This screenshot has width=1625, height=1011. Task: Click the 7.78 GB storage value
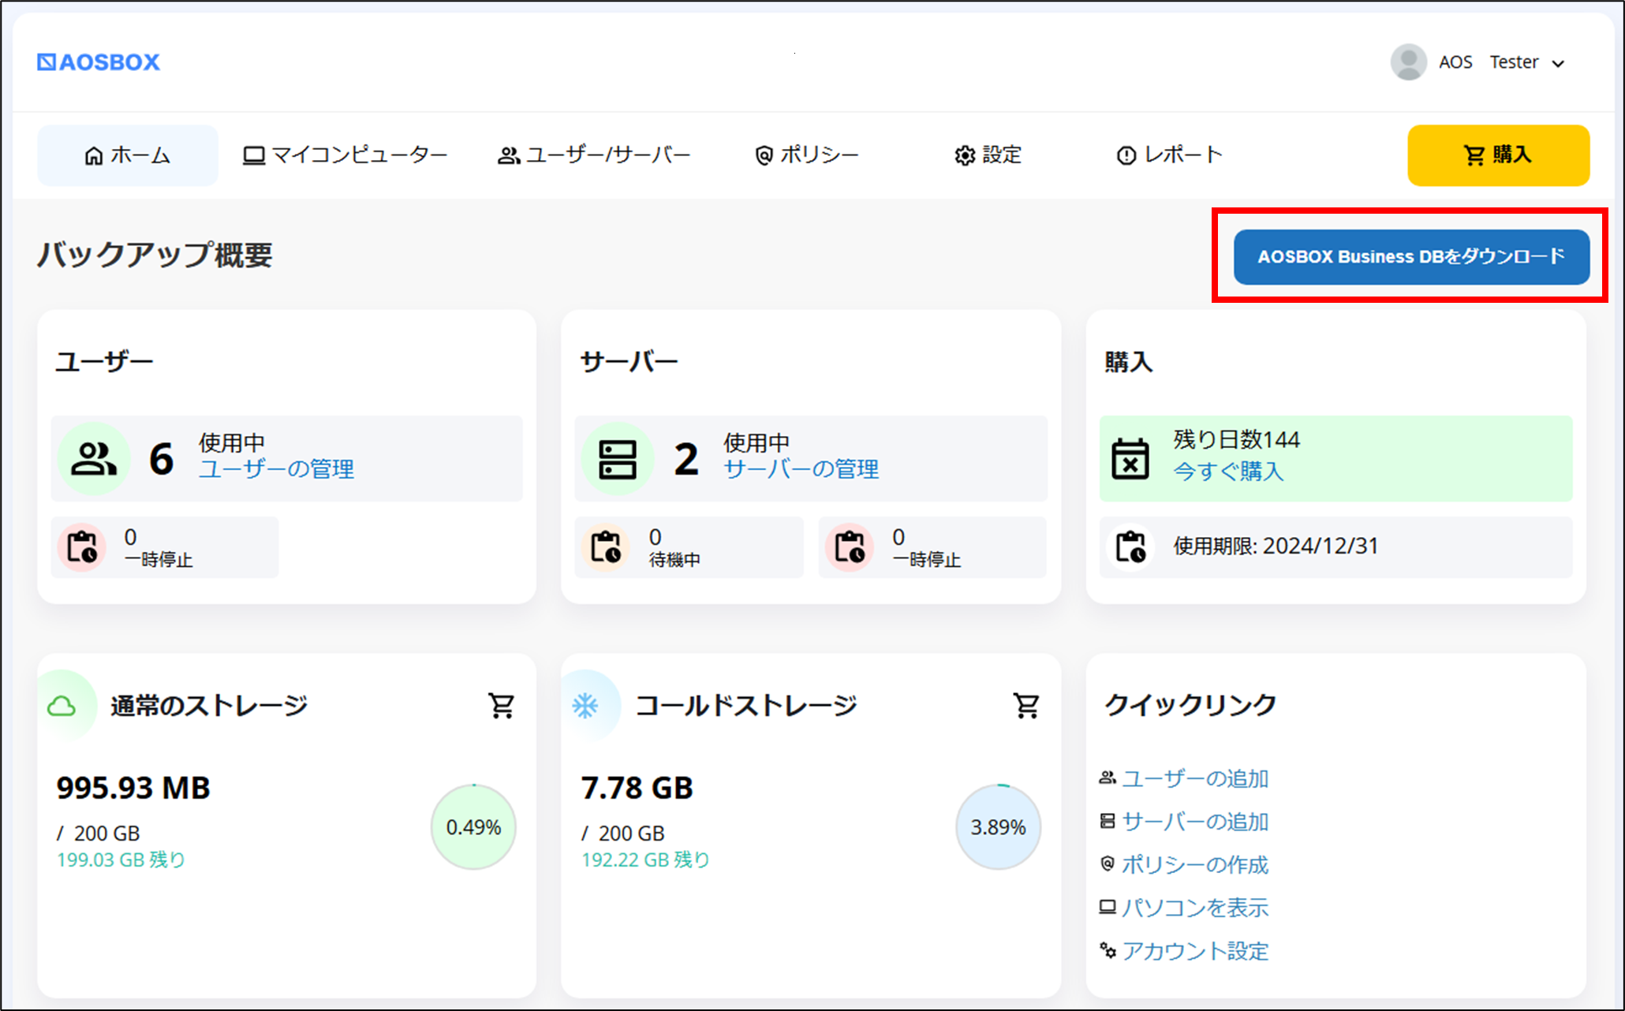coord(637,788)
